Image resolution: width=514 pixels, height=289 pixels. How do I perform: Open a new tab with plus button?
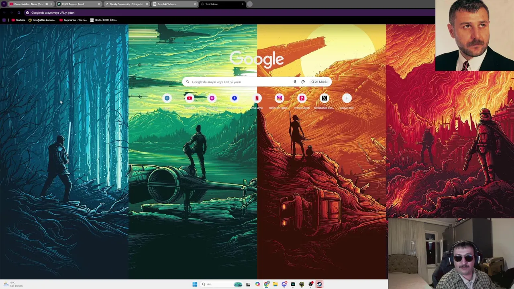point(250,4)
